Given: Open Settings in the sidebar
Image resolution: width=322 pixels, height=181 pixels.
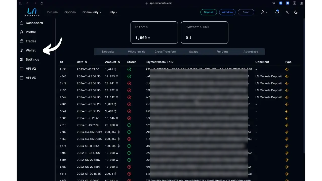Looking at the screenshot, I should [32, 60].
